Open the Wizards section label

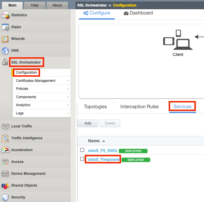(18, 39)
